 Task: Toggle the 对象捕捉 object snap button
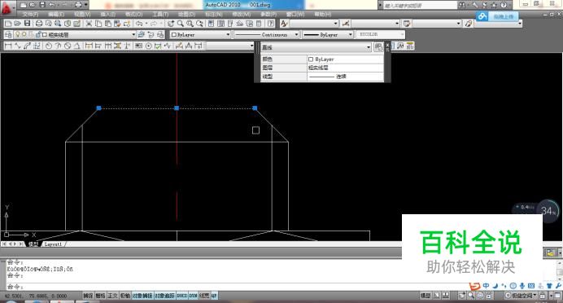pos(142,296)
